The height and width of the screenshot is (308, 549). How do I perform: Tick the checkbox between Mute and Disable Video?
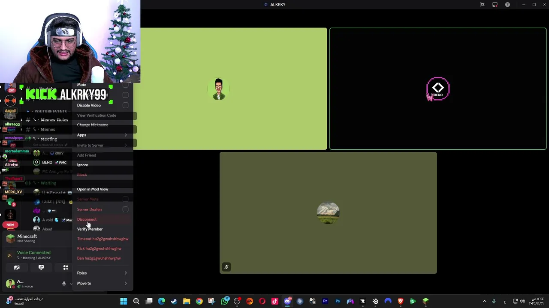coord(125,95)
